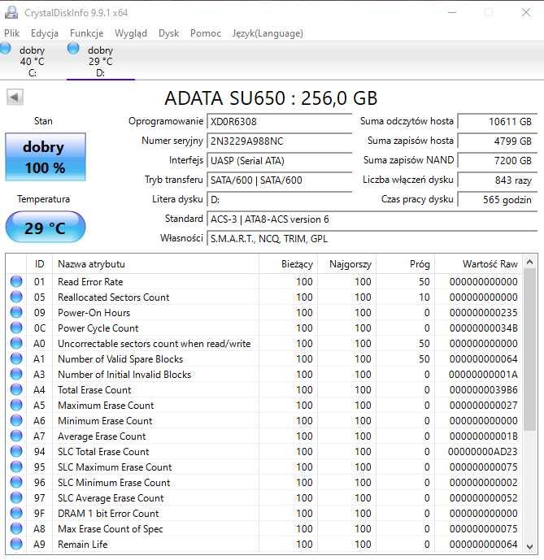Click the Bieżący column header

click(x=289, y=264)
